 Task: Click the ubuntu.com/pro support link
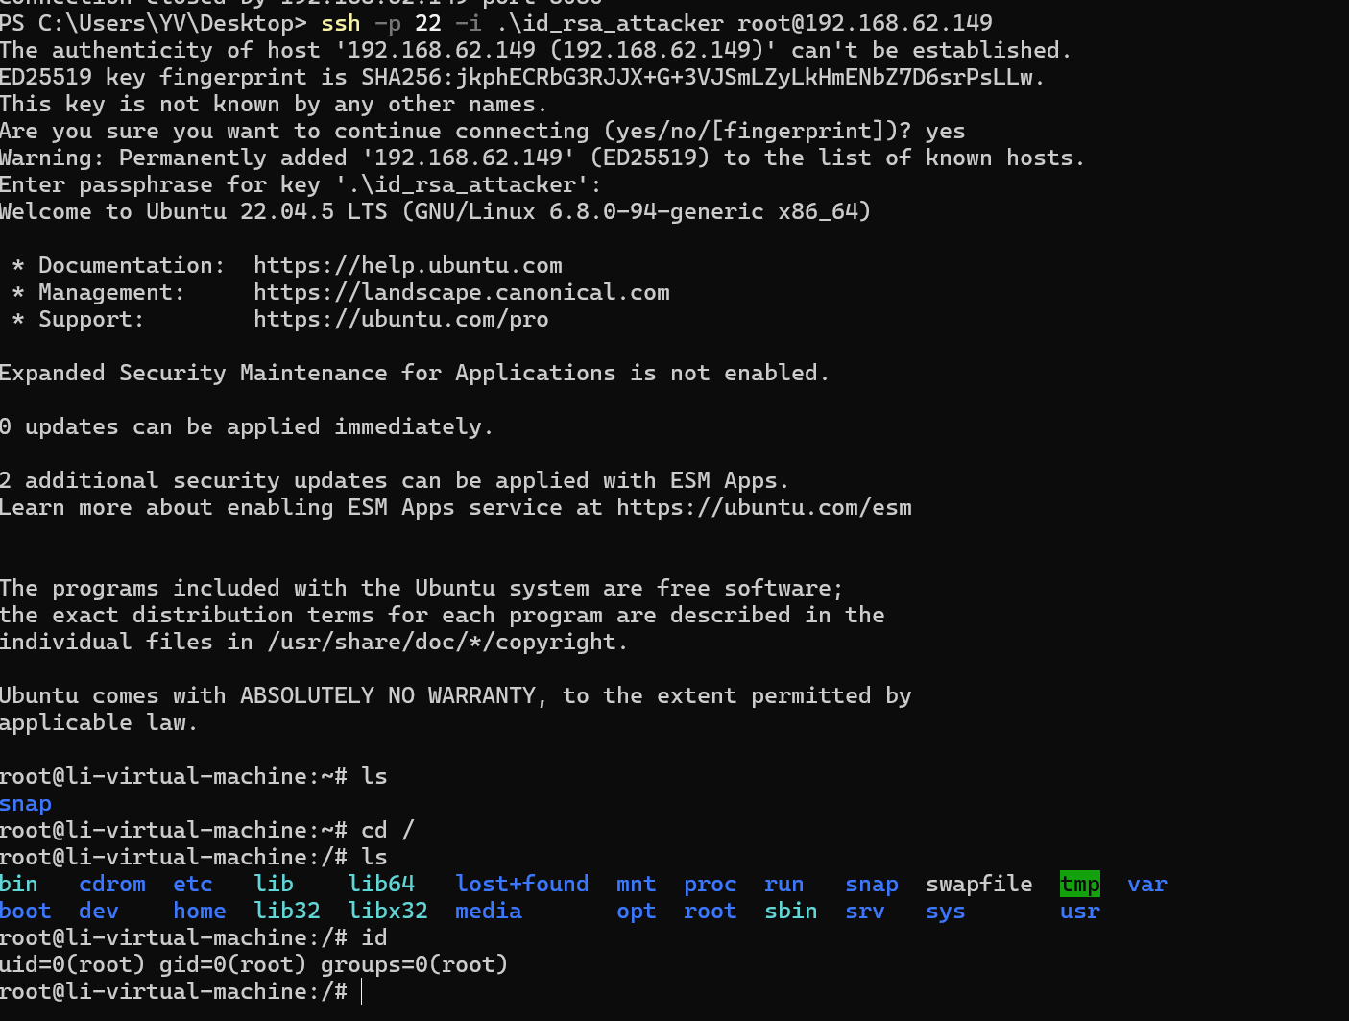point(400,319)
